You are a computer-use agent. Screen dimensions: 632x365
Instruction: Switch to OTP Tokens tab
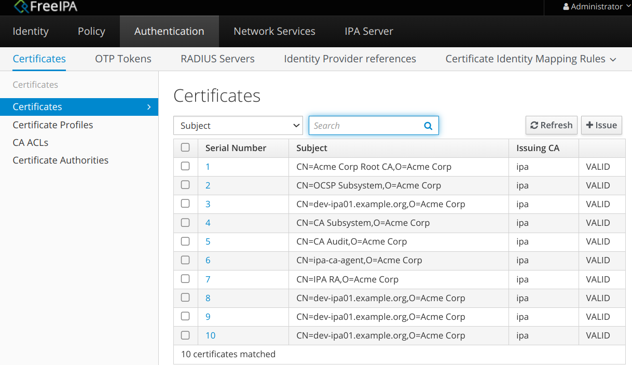click(123, 59)
